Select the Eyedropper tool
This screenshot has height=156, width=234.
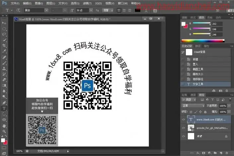point(4,51)
